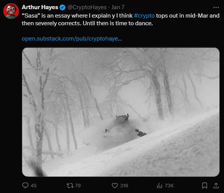Click the repost arrows icon
Viewport: 224px width, 193px height.
pos(70,185)
